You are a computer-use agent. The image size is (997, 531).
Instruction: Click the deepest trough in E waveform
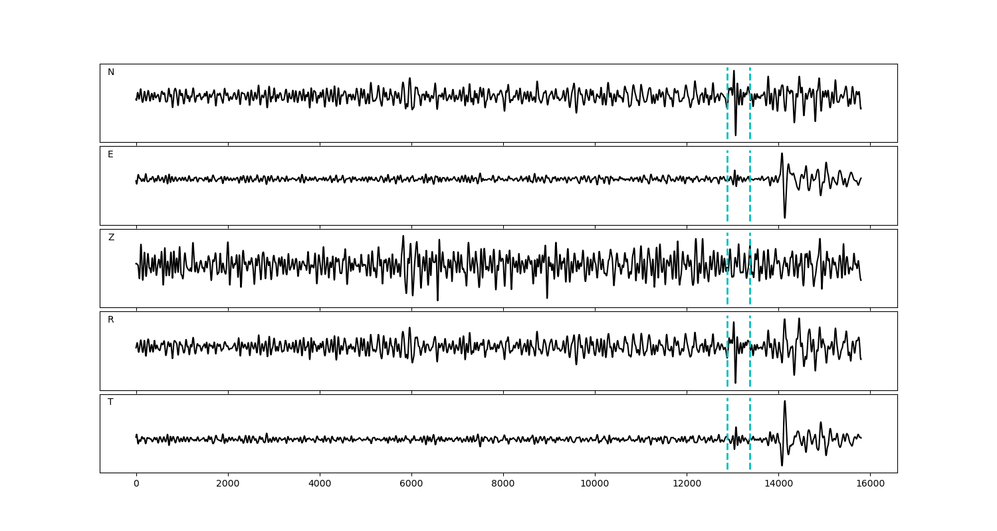[x=784, y=217]
